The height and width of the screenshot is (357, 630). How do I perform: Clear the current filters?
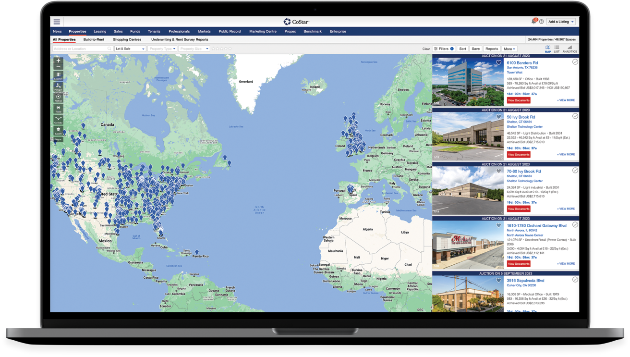click(426, 49)
